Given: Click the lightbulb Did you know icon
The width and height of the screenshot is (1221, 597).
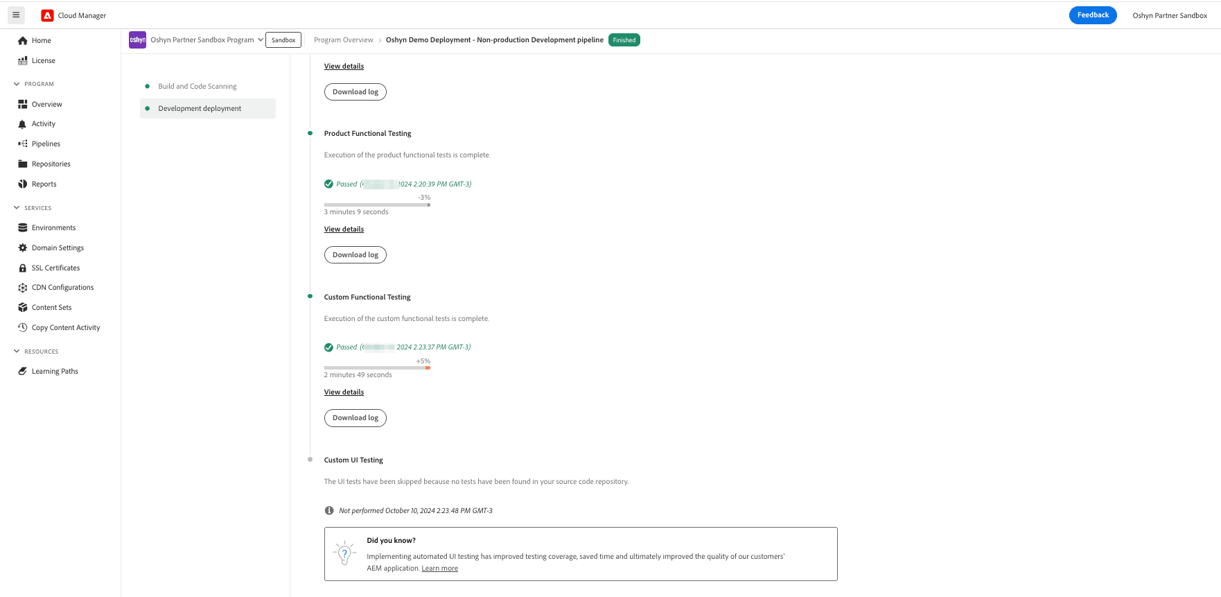Looking at the screenshot, I should coord(344,553).
